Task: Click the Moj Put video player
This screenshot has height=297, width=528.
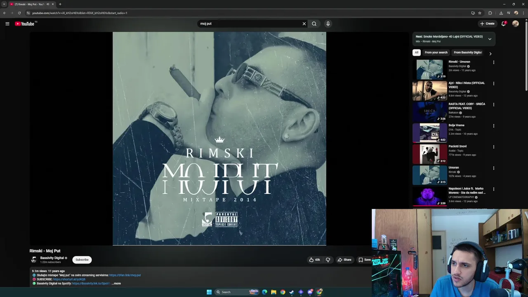Action: [x=219, y=139]
